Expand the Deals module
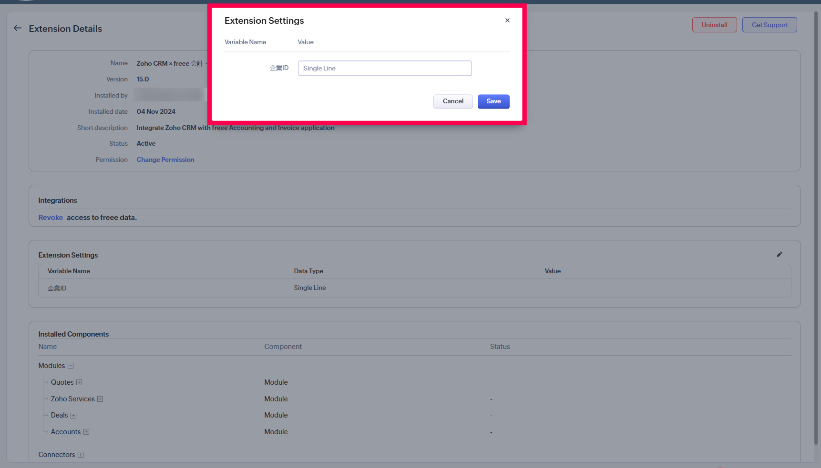Screen dimensions: 821x468 pyautogui.click(x=73, y=416)
